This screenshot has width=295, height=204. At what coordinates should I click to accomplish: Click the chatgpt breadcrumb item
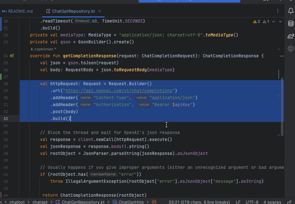point(40,202)
